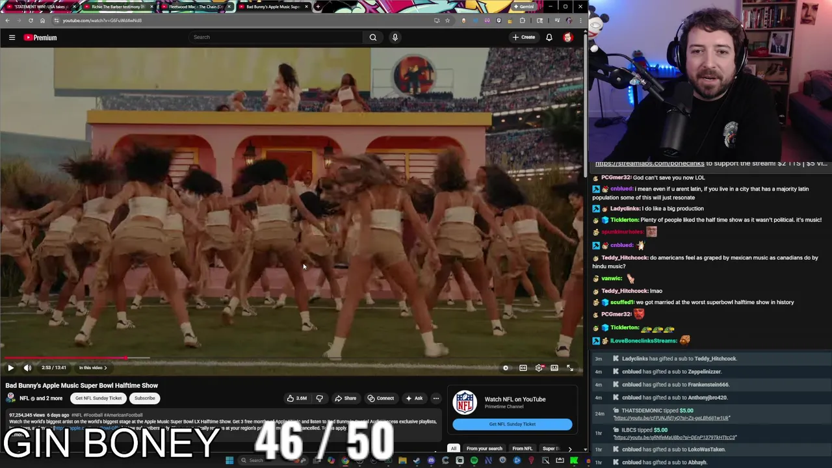
Task: Open Steam from the Windows taskbar
Action: point(417,461)
